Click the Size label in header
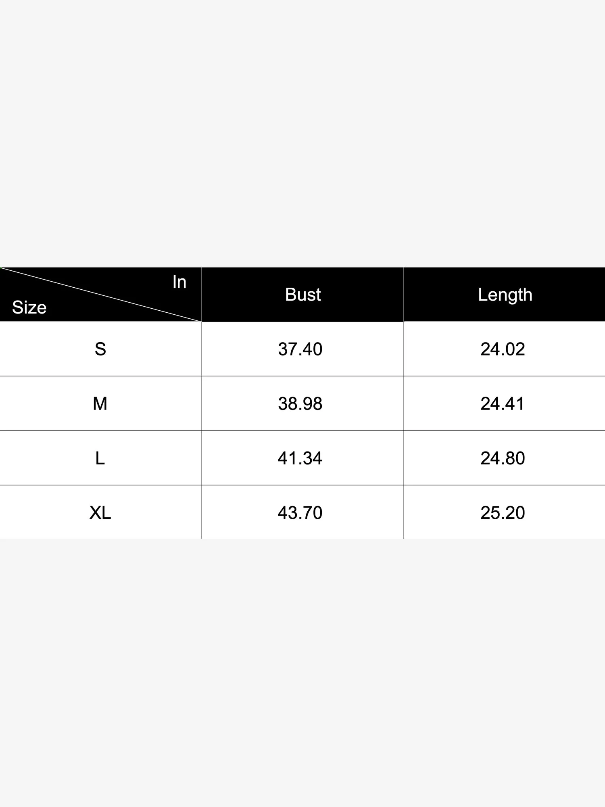The image size is (605, 807). 29,307
